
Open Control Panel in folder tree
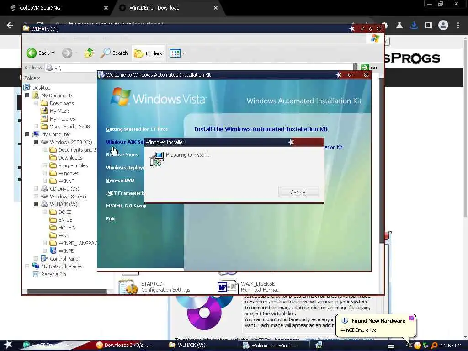[x=64, y=259]
